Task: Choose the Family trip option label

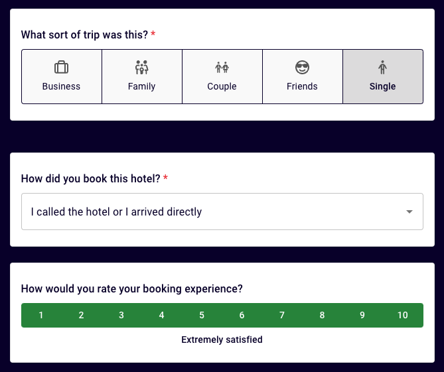Action: [x=141, y=86]
